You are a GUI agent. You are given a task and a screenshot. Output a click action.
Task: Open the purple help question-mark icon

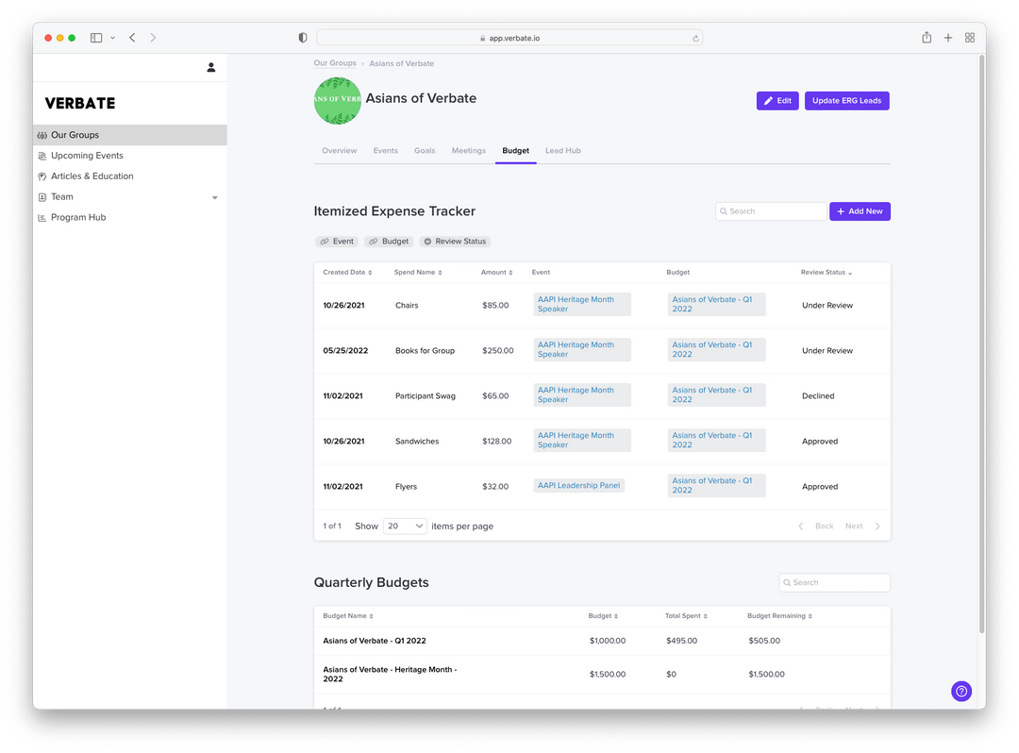pos(961,691)
